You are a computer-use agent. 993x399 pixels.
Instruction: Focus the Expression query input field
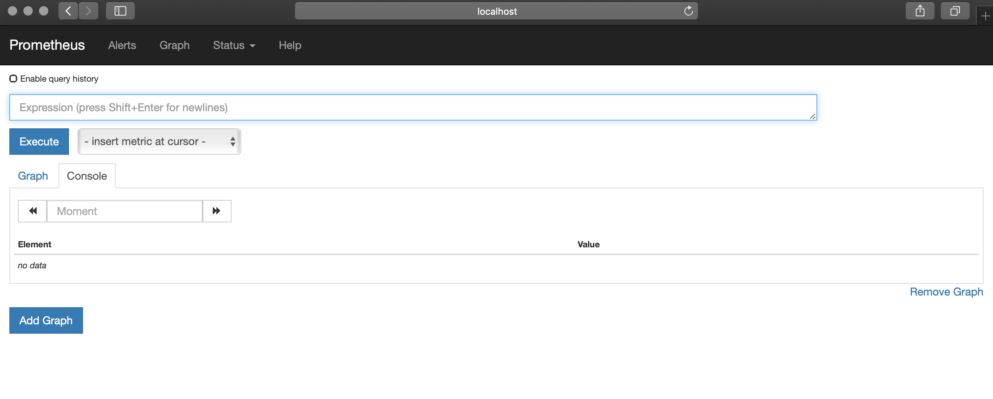(413, 107)
